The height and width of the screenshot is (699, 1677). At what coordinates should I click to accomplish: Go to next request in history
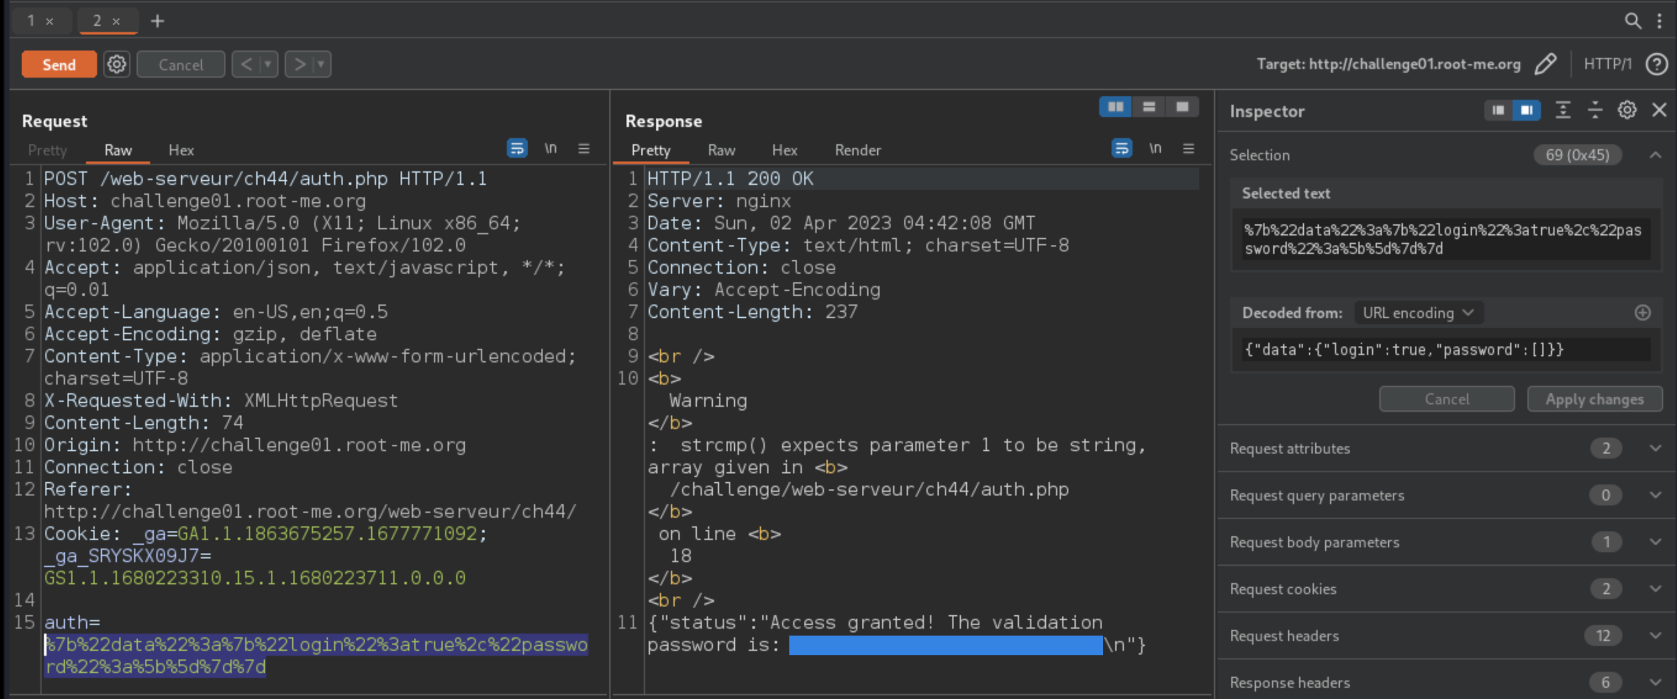299,65
